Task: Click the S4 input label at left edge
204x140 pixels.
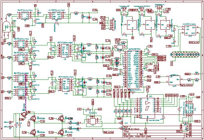Action: 3,92
